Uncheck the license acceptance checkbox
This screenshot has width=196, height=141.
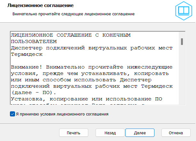(x=12, y=114)
